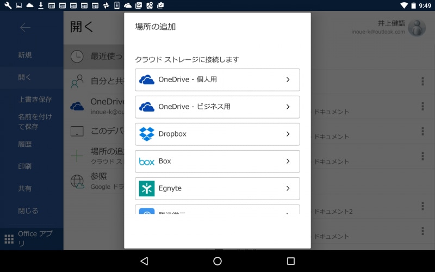The image size is (435, 272).
Task: Click the Egnyte logo icon
Action: pos(146,188)
